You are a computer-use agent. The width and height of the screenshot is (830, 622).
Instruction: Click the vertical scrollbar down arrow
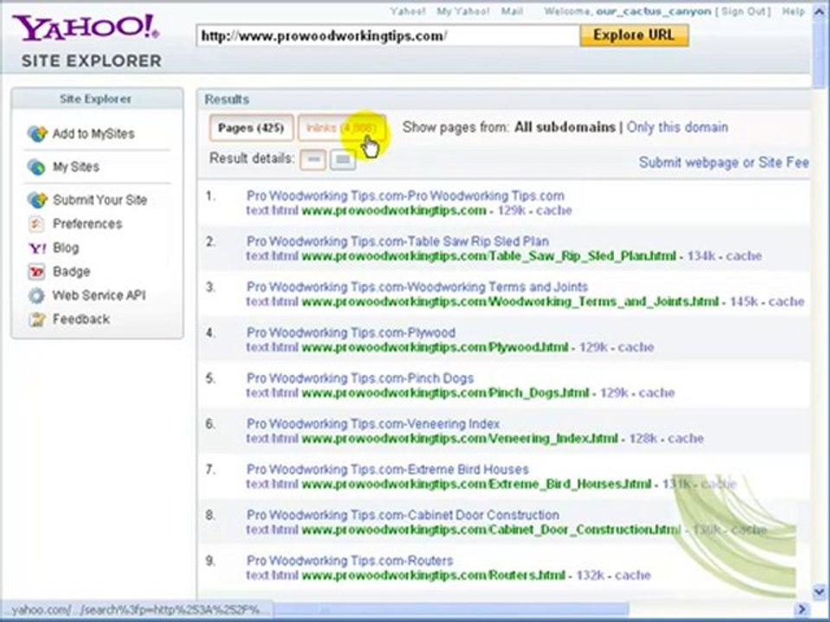[820, 591]
